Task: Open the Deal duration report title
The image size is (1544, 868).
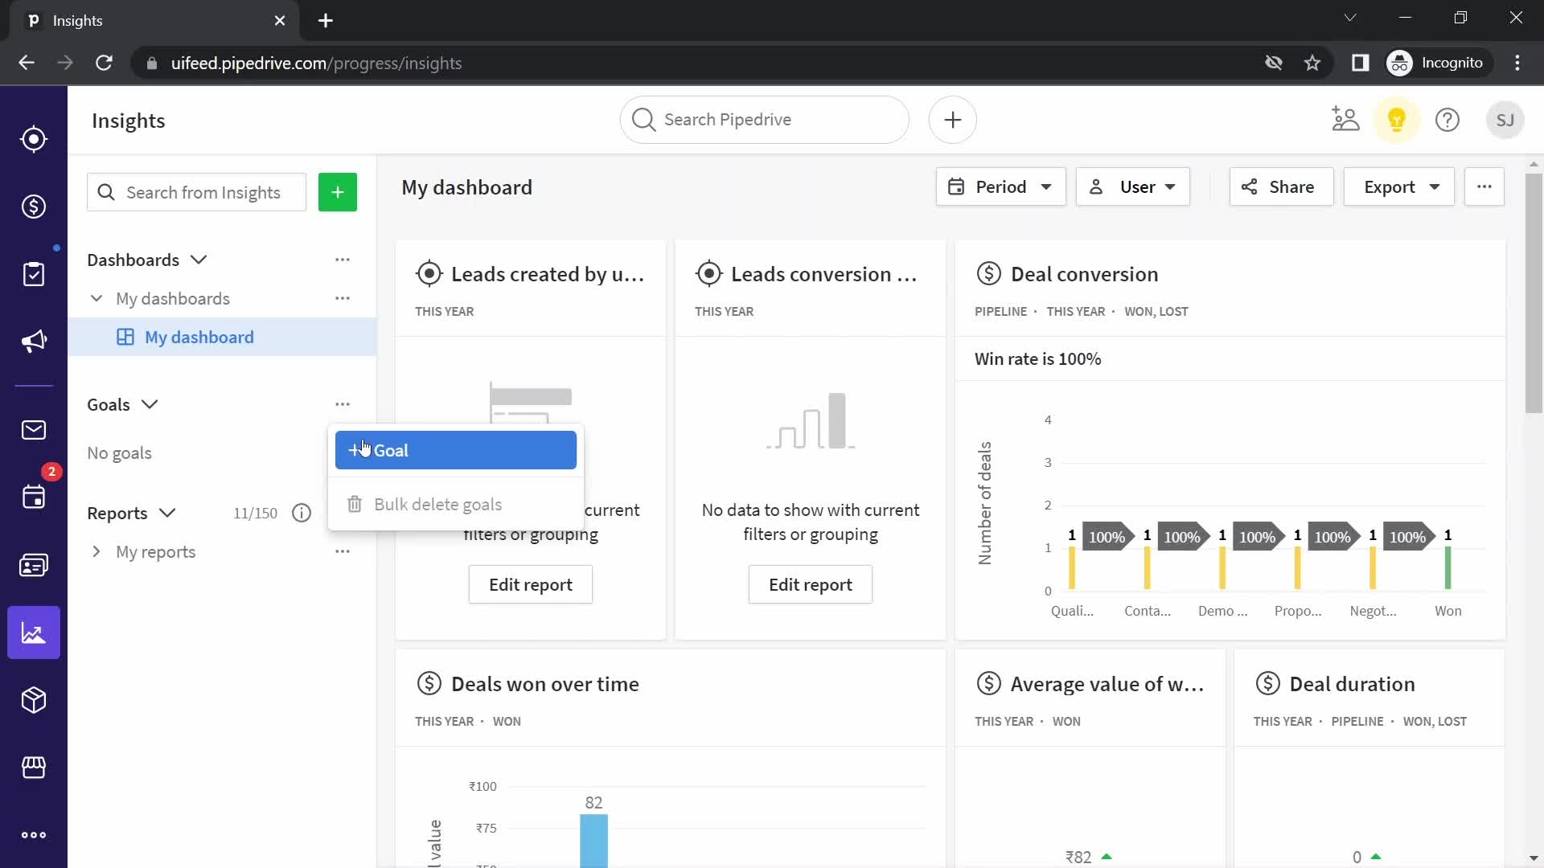Action: pyautogui.click(x=1352, y=684)
